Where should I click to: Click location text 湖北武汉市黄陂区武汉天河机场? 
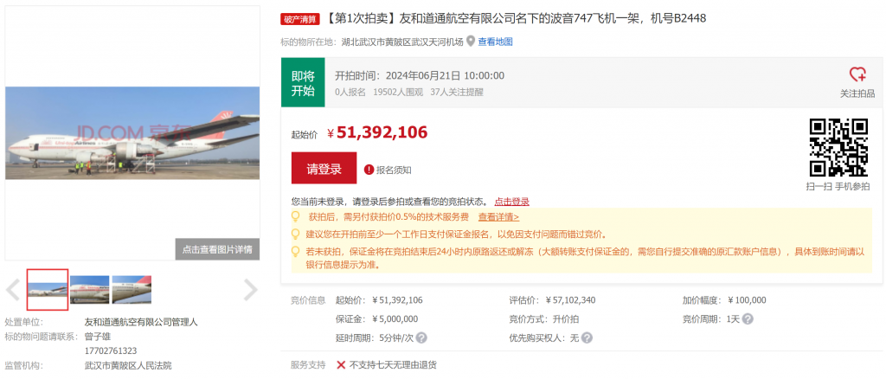tap(402, 42)
